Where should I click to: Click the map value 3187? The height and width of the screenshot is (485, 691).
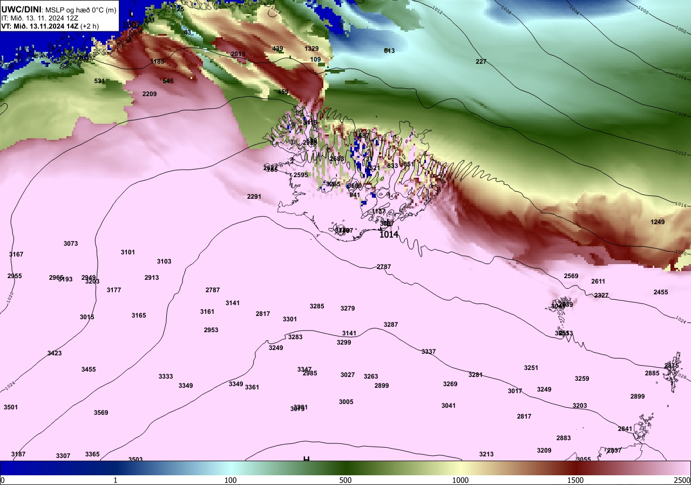(18, 454)
